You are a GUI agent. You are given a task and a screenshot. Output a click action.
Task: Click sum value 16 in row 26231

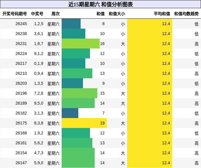click(x=102, y=44)
